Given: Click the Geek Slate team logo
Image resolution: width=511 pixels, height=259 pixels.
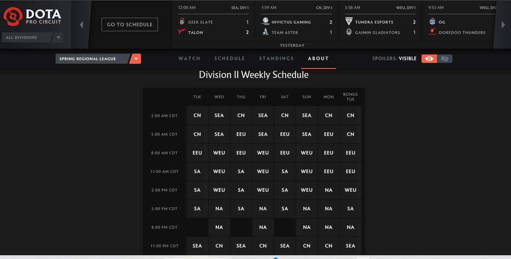Looking at the screenshot, I should pyautogui.click(x=182, y=22).
